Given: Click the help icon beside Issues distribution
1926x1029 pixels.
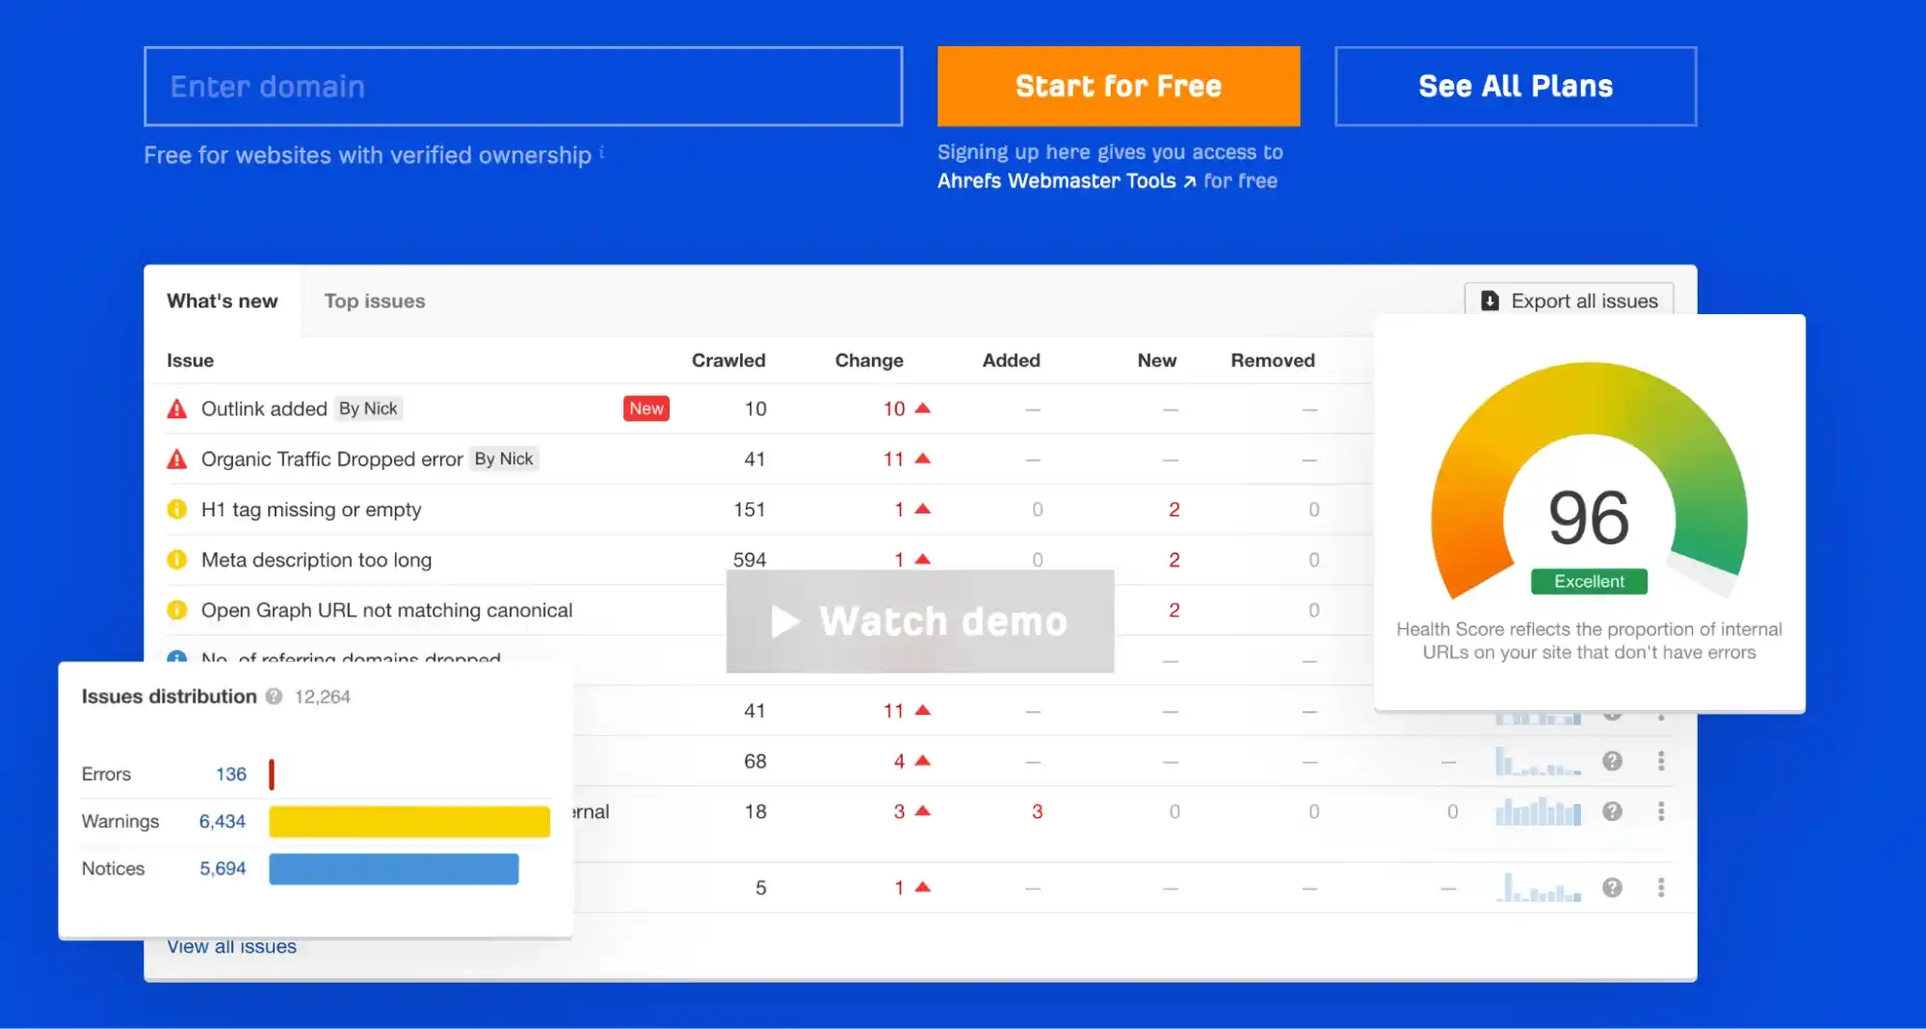Looking at the screenshot, I should (x=274, y=696).
